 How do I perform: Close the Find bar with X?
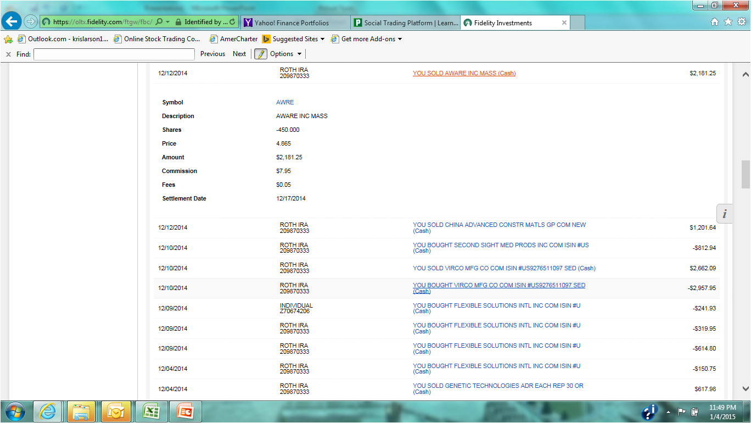8,54
